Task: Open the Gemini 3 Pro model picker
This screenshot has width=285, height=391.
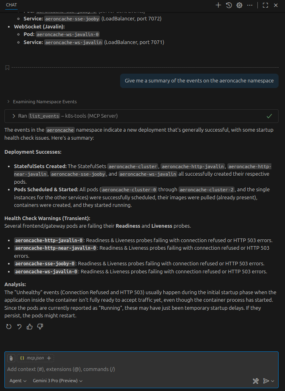Action: [x=58, y=381]
